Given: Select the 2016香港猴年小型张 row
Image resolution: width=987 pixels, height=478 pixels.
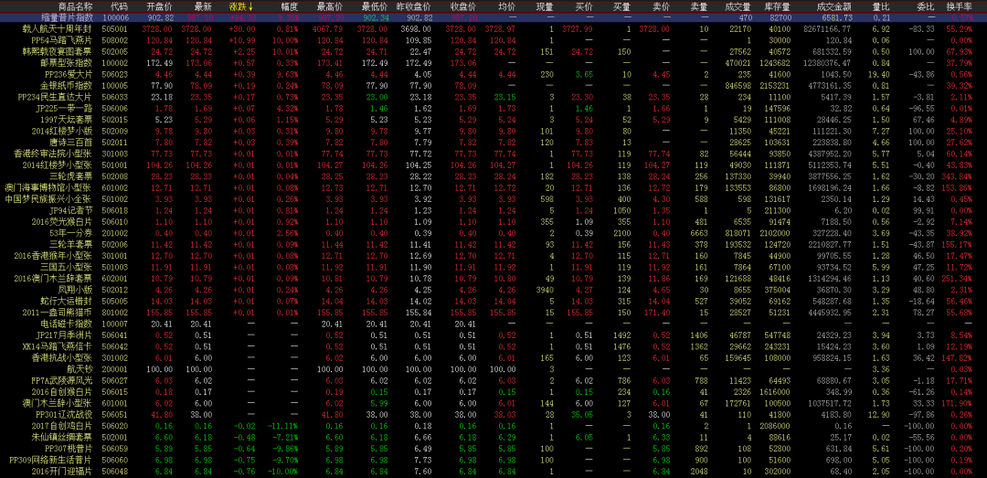Looking at the screenshot, I should click(493, 255).
